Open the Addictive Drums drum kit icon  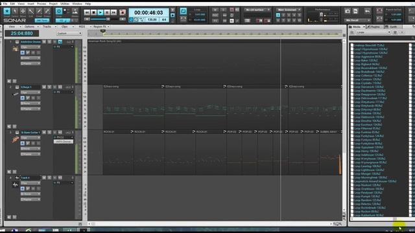pyautogui.click(x=15, y=49)
